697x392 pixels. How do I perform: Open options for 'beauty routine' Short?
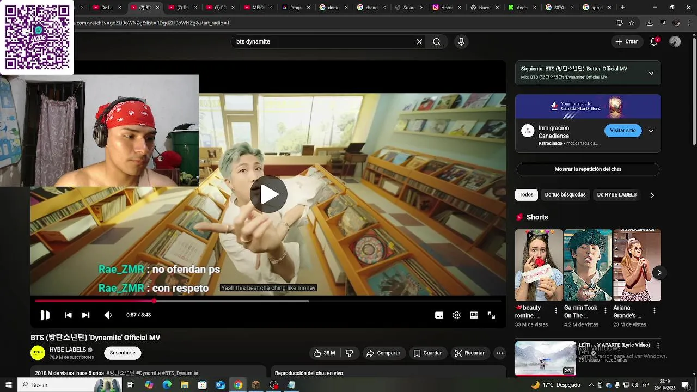pos(556,310)
